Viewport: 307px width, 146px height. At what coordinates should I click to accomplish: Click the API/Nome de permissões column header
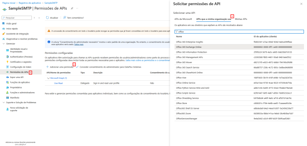58,73
